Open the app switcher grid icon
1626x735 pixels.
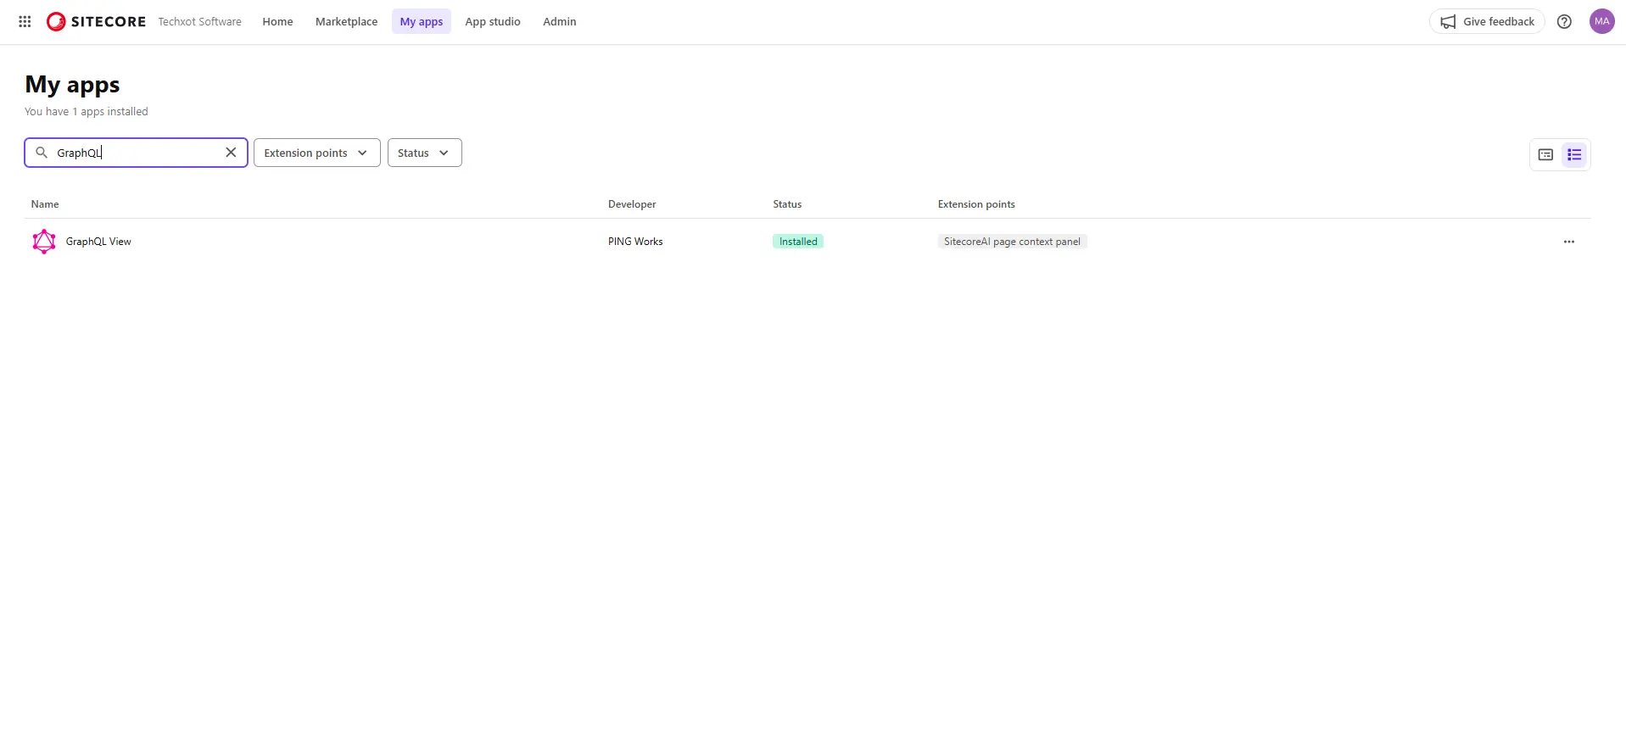[x=25, y=22]
